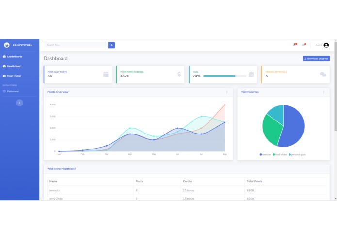Click the blue search magnifier button
The height and width of the screenshot is (239, 337).
(112, 45)
